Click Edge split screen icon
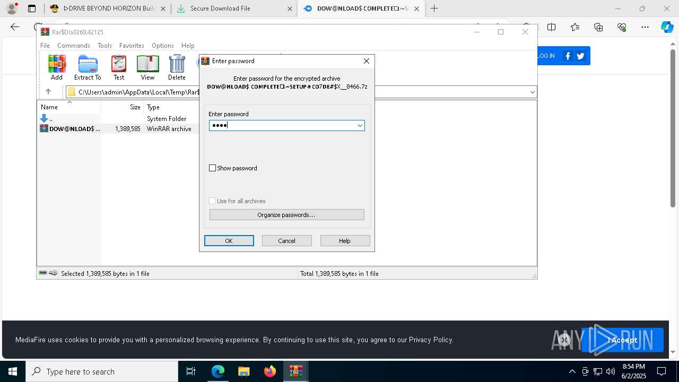 tap(552, 27)
